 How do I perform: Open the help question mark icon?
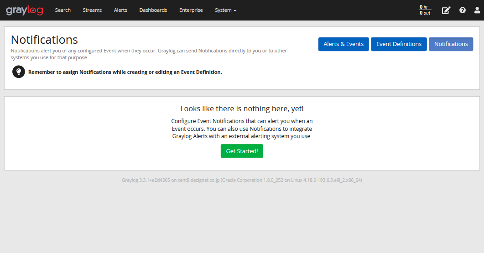(463, 10)
